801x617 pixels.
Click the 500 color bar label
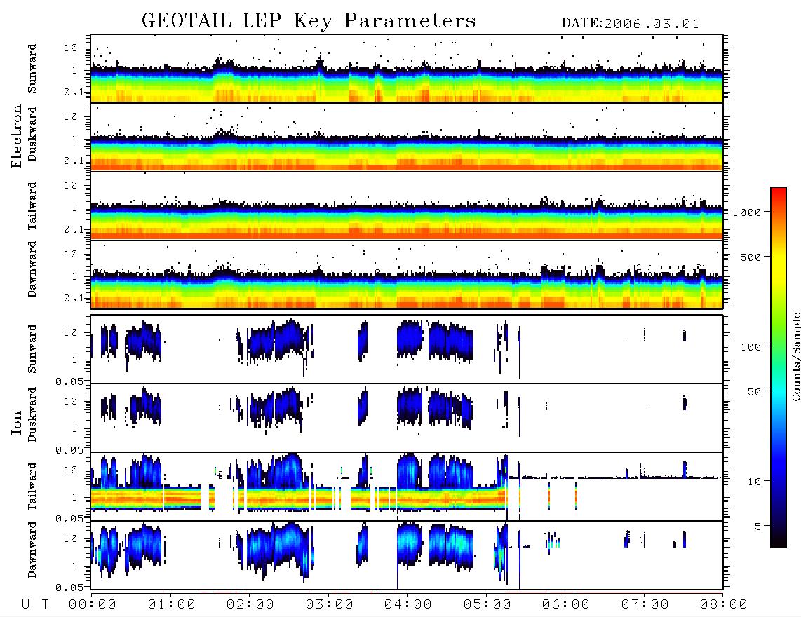751,257
